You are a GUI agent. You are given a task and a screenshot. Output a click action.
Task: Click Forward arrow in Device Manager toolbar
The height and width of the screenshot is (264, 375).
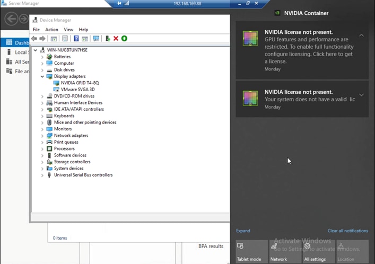42,39
